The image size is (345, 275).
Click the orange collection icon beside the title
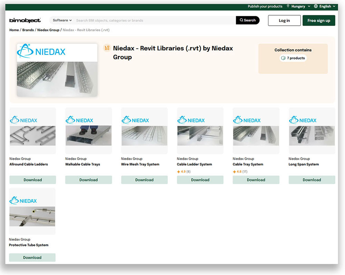coord(107,48)
